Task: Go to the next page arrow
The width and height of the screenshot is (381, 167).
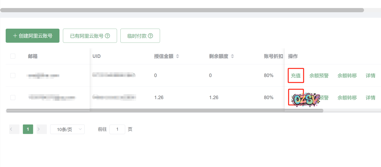Action: click(42, 129)
